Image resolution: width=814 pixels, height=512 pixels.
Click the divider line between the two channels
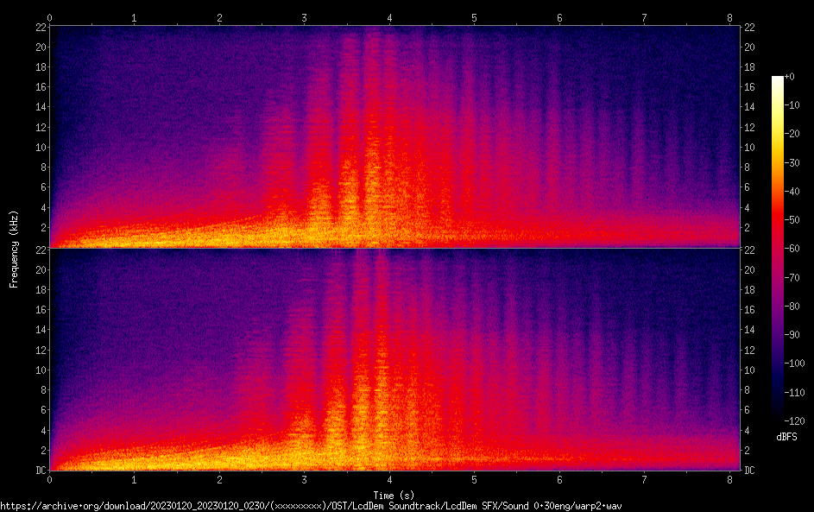393,249
